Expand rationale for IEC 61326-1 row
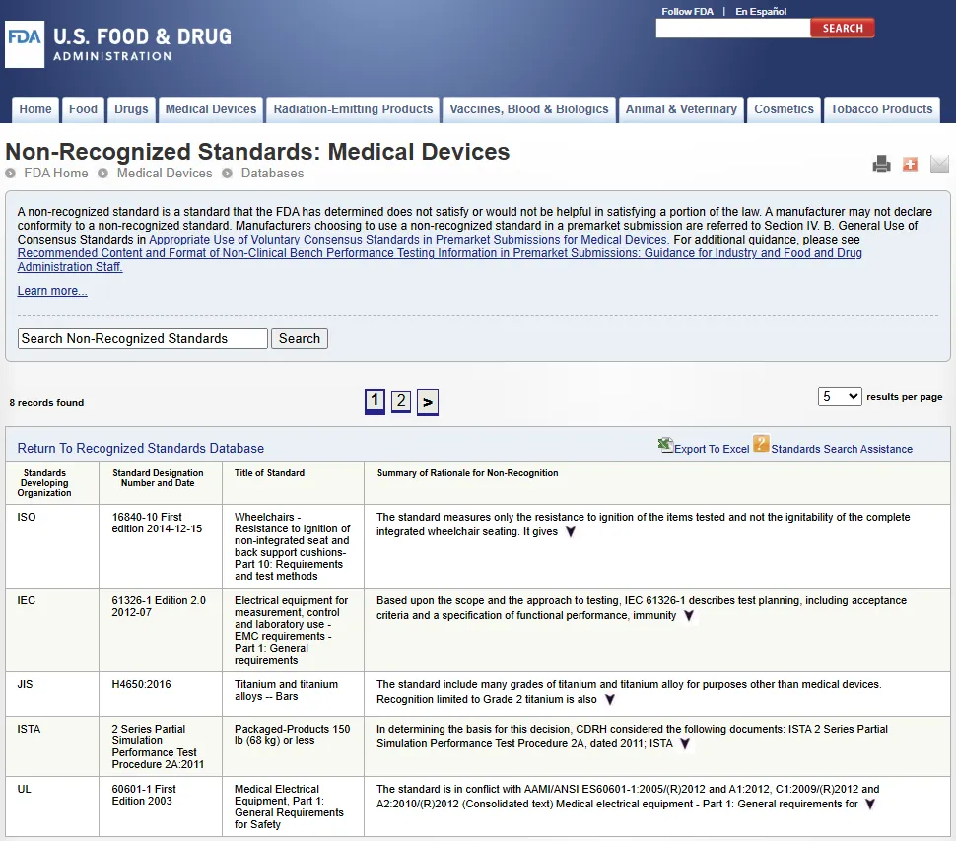This screenshot has width=956, height=841. 688,616
